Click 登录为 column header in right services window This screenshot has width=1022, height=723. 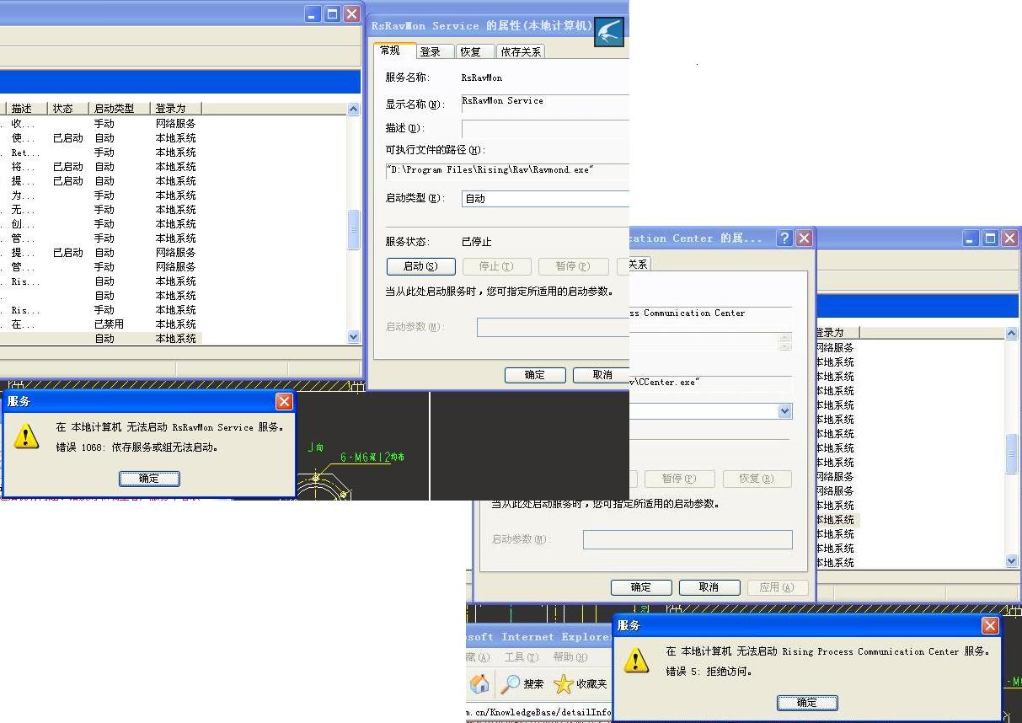[837, 333]
